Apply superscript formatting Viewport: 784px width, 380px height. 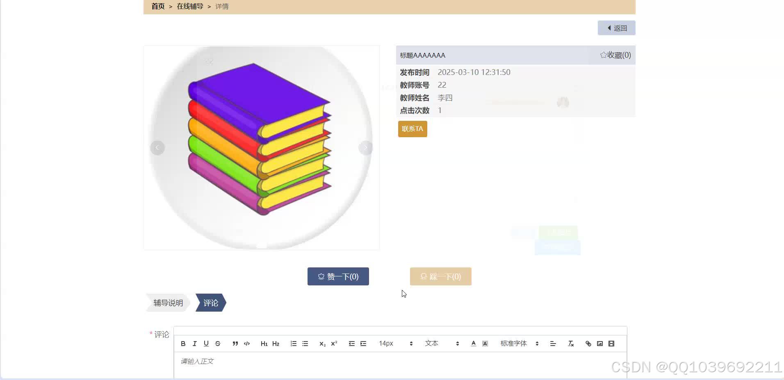(x=334, y=344)
